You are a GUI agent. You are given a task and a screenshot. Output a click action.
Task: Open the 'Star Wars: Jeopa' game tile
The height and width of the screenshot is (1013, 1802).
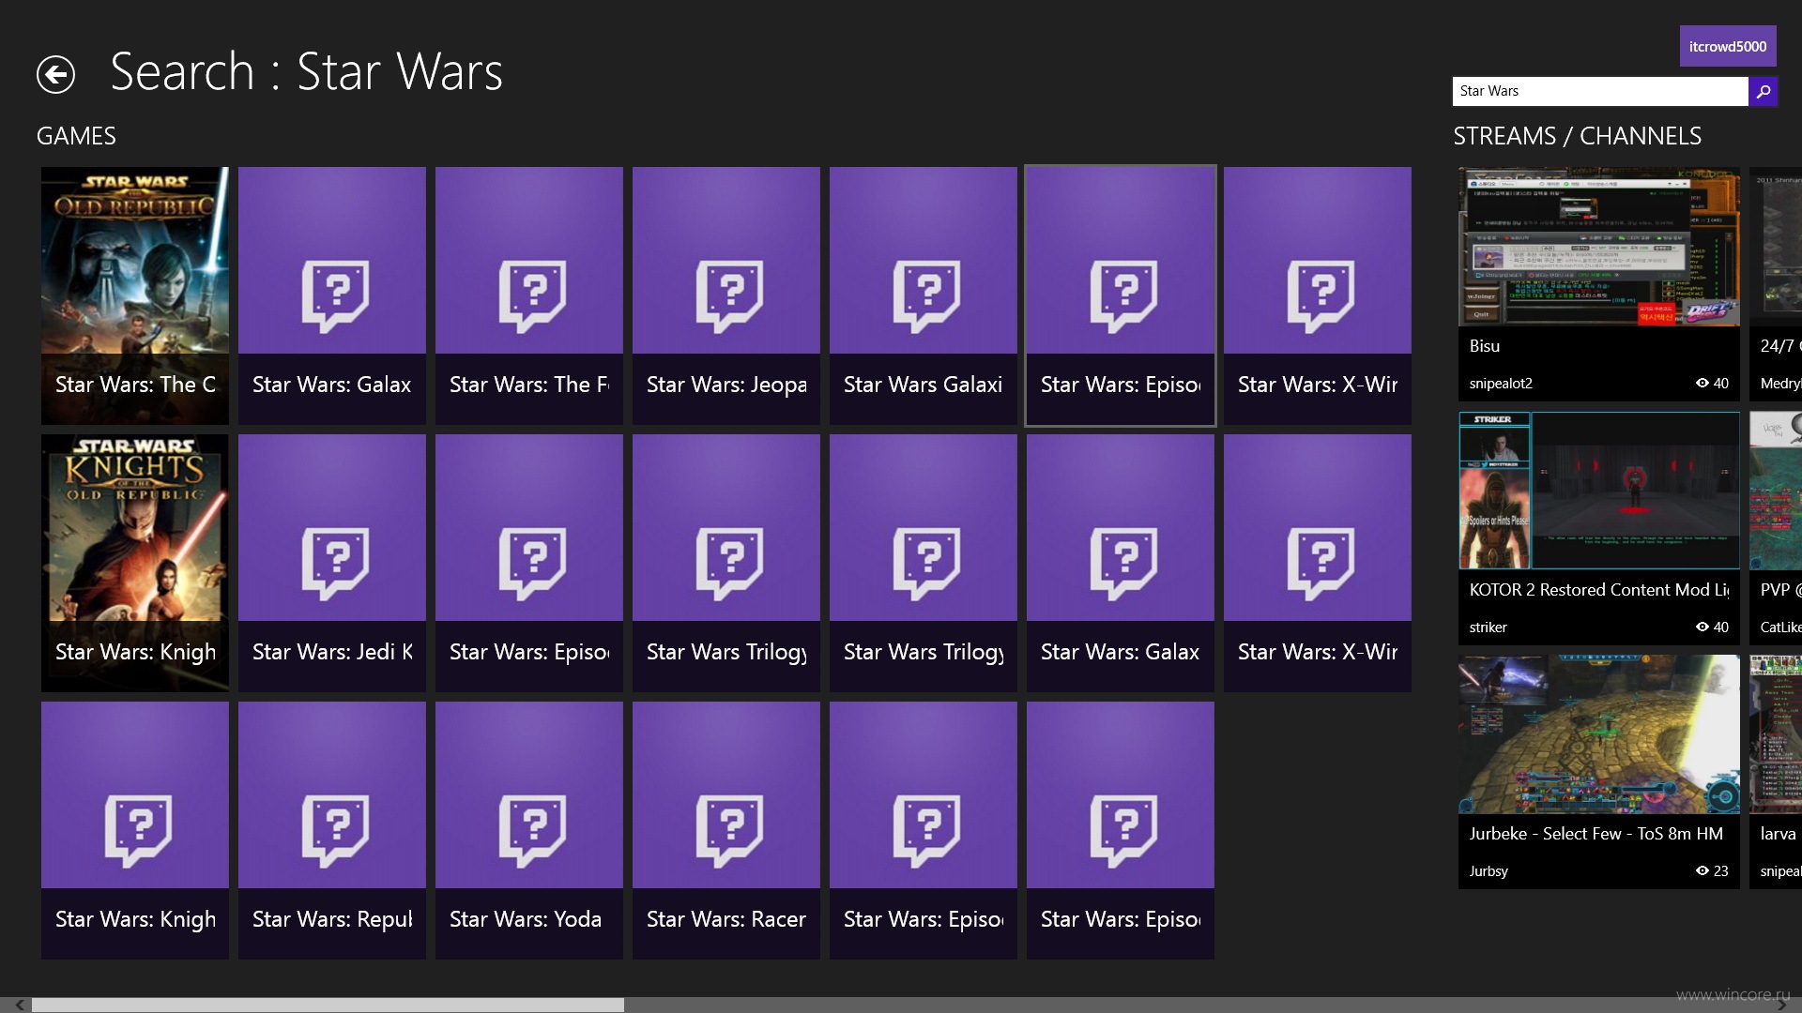click(726, 295)
